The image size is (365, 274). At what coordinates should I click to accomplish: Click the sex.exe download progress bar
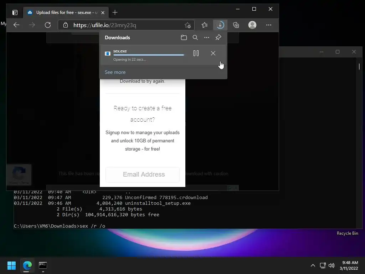149,55
